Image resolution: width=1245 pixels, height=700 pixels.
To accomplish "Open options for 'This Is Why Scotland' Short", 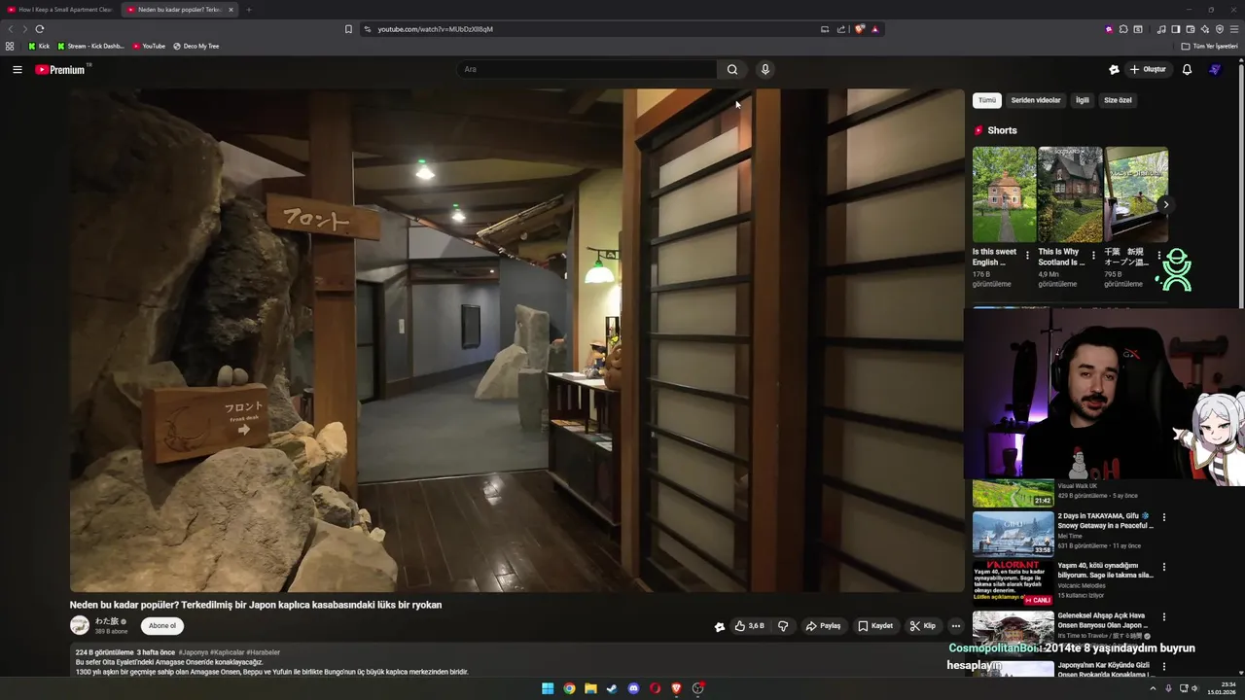I will point(1093,256).
